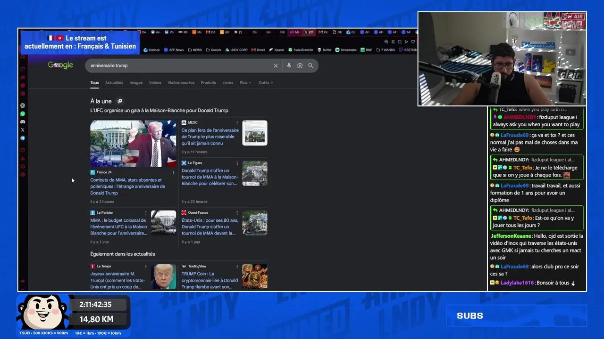Expand the 7 WANDS bookmark folder
The height and width of the screenshot is (339, 604).
386,50
